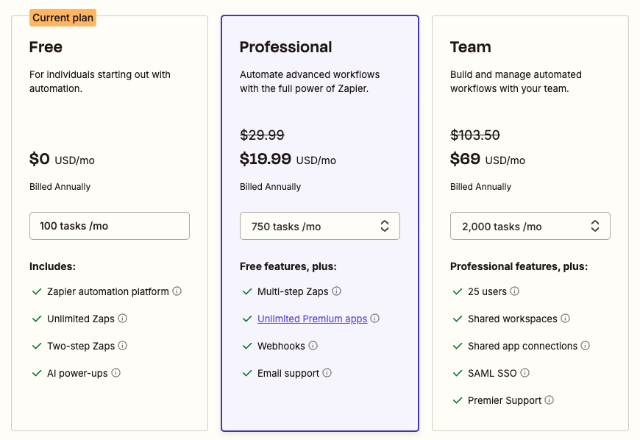
Task: Click the SAML SSO feature text
Action: pyautogui.click(x=492, y=374)
